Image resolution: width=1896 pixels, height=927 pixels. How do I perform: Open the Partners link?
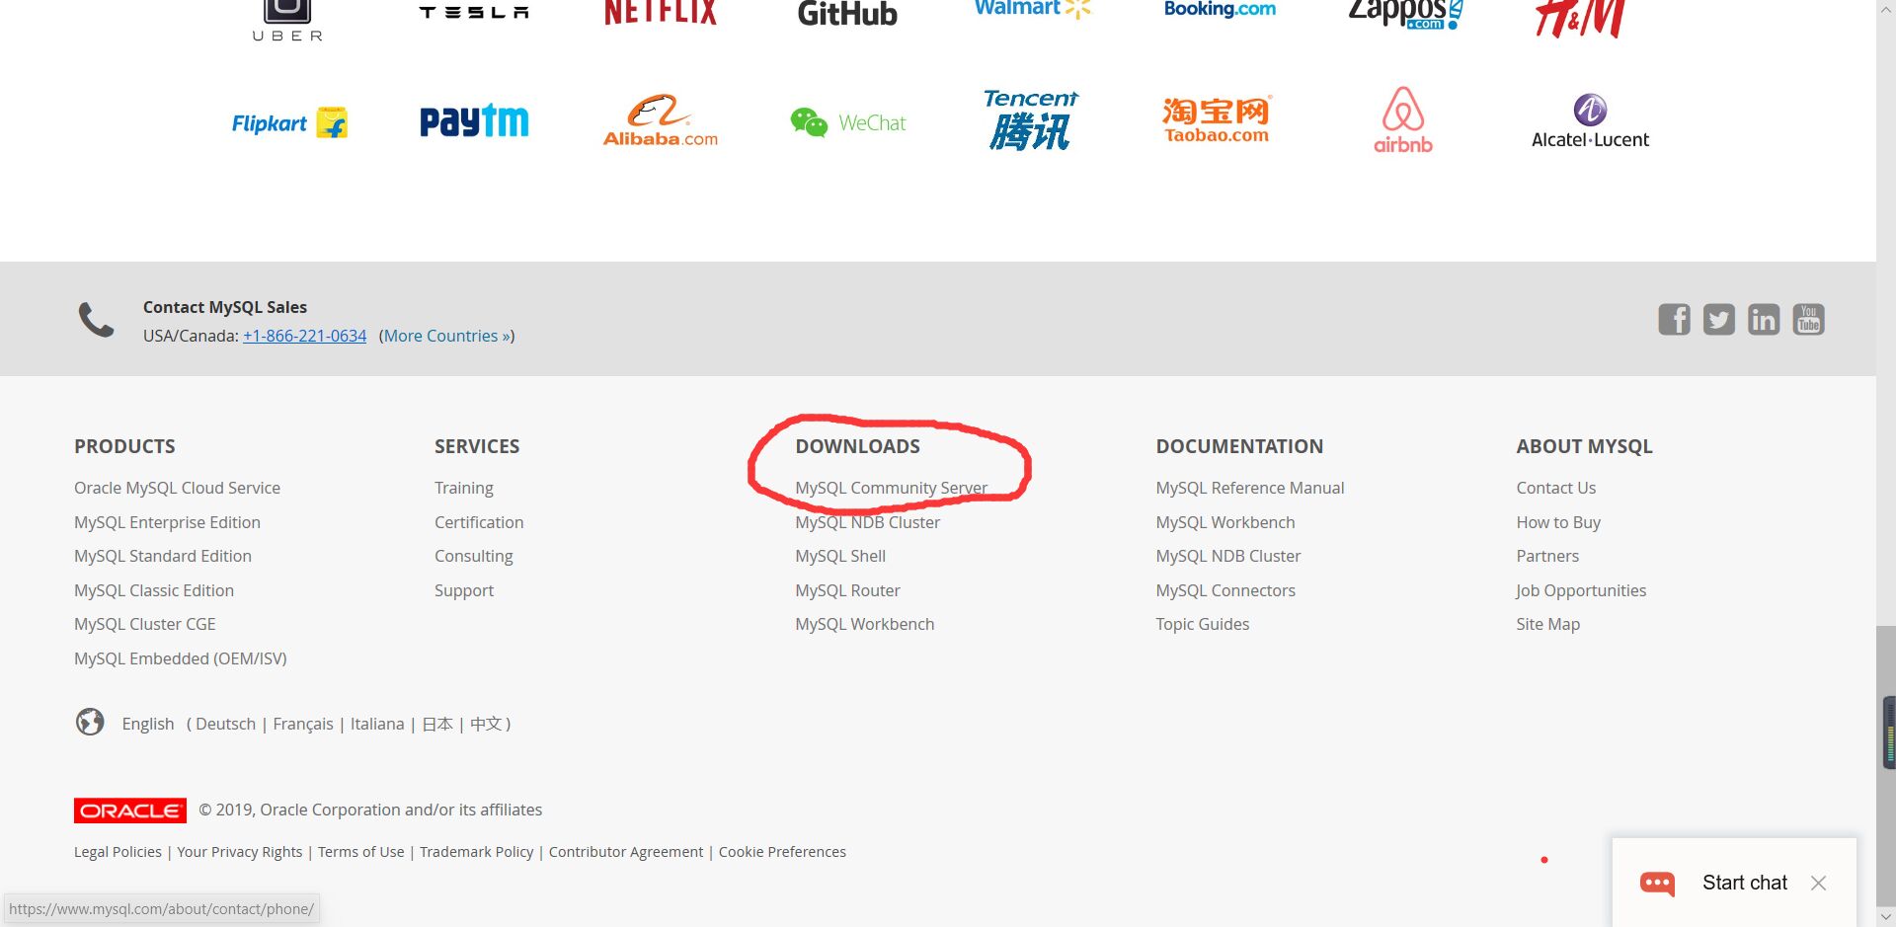click(1547, 556)
